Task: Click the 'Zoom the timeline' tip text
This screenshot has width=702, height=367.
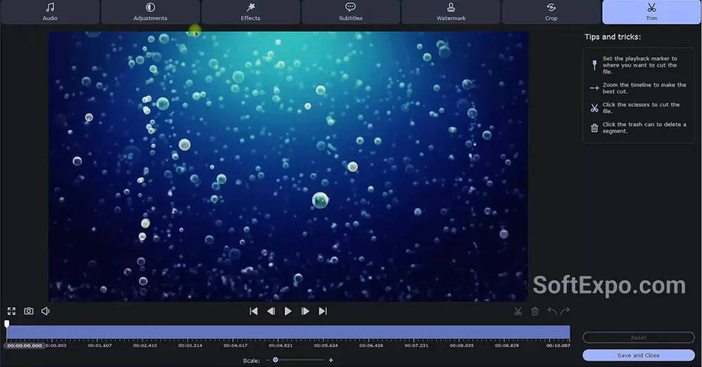Action: pos(644,88)
